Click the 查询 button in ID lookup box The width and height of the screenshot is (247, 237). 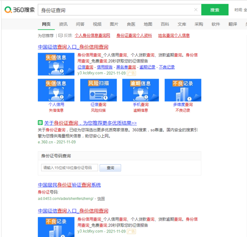point(110,168)
